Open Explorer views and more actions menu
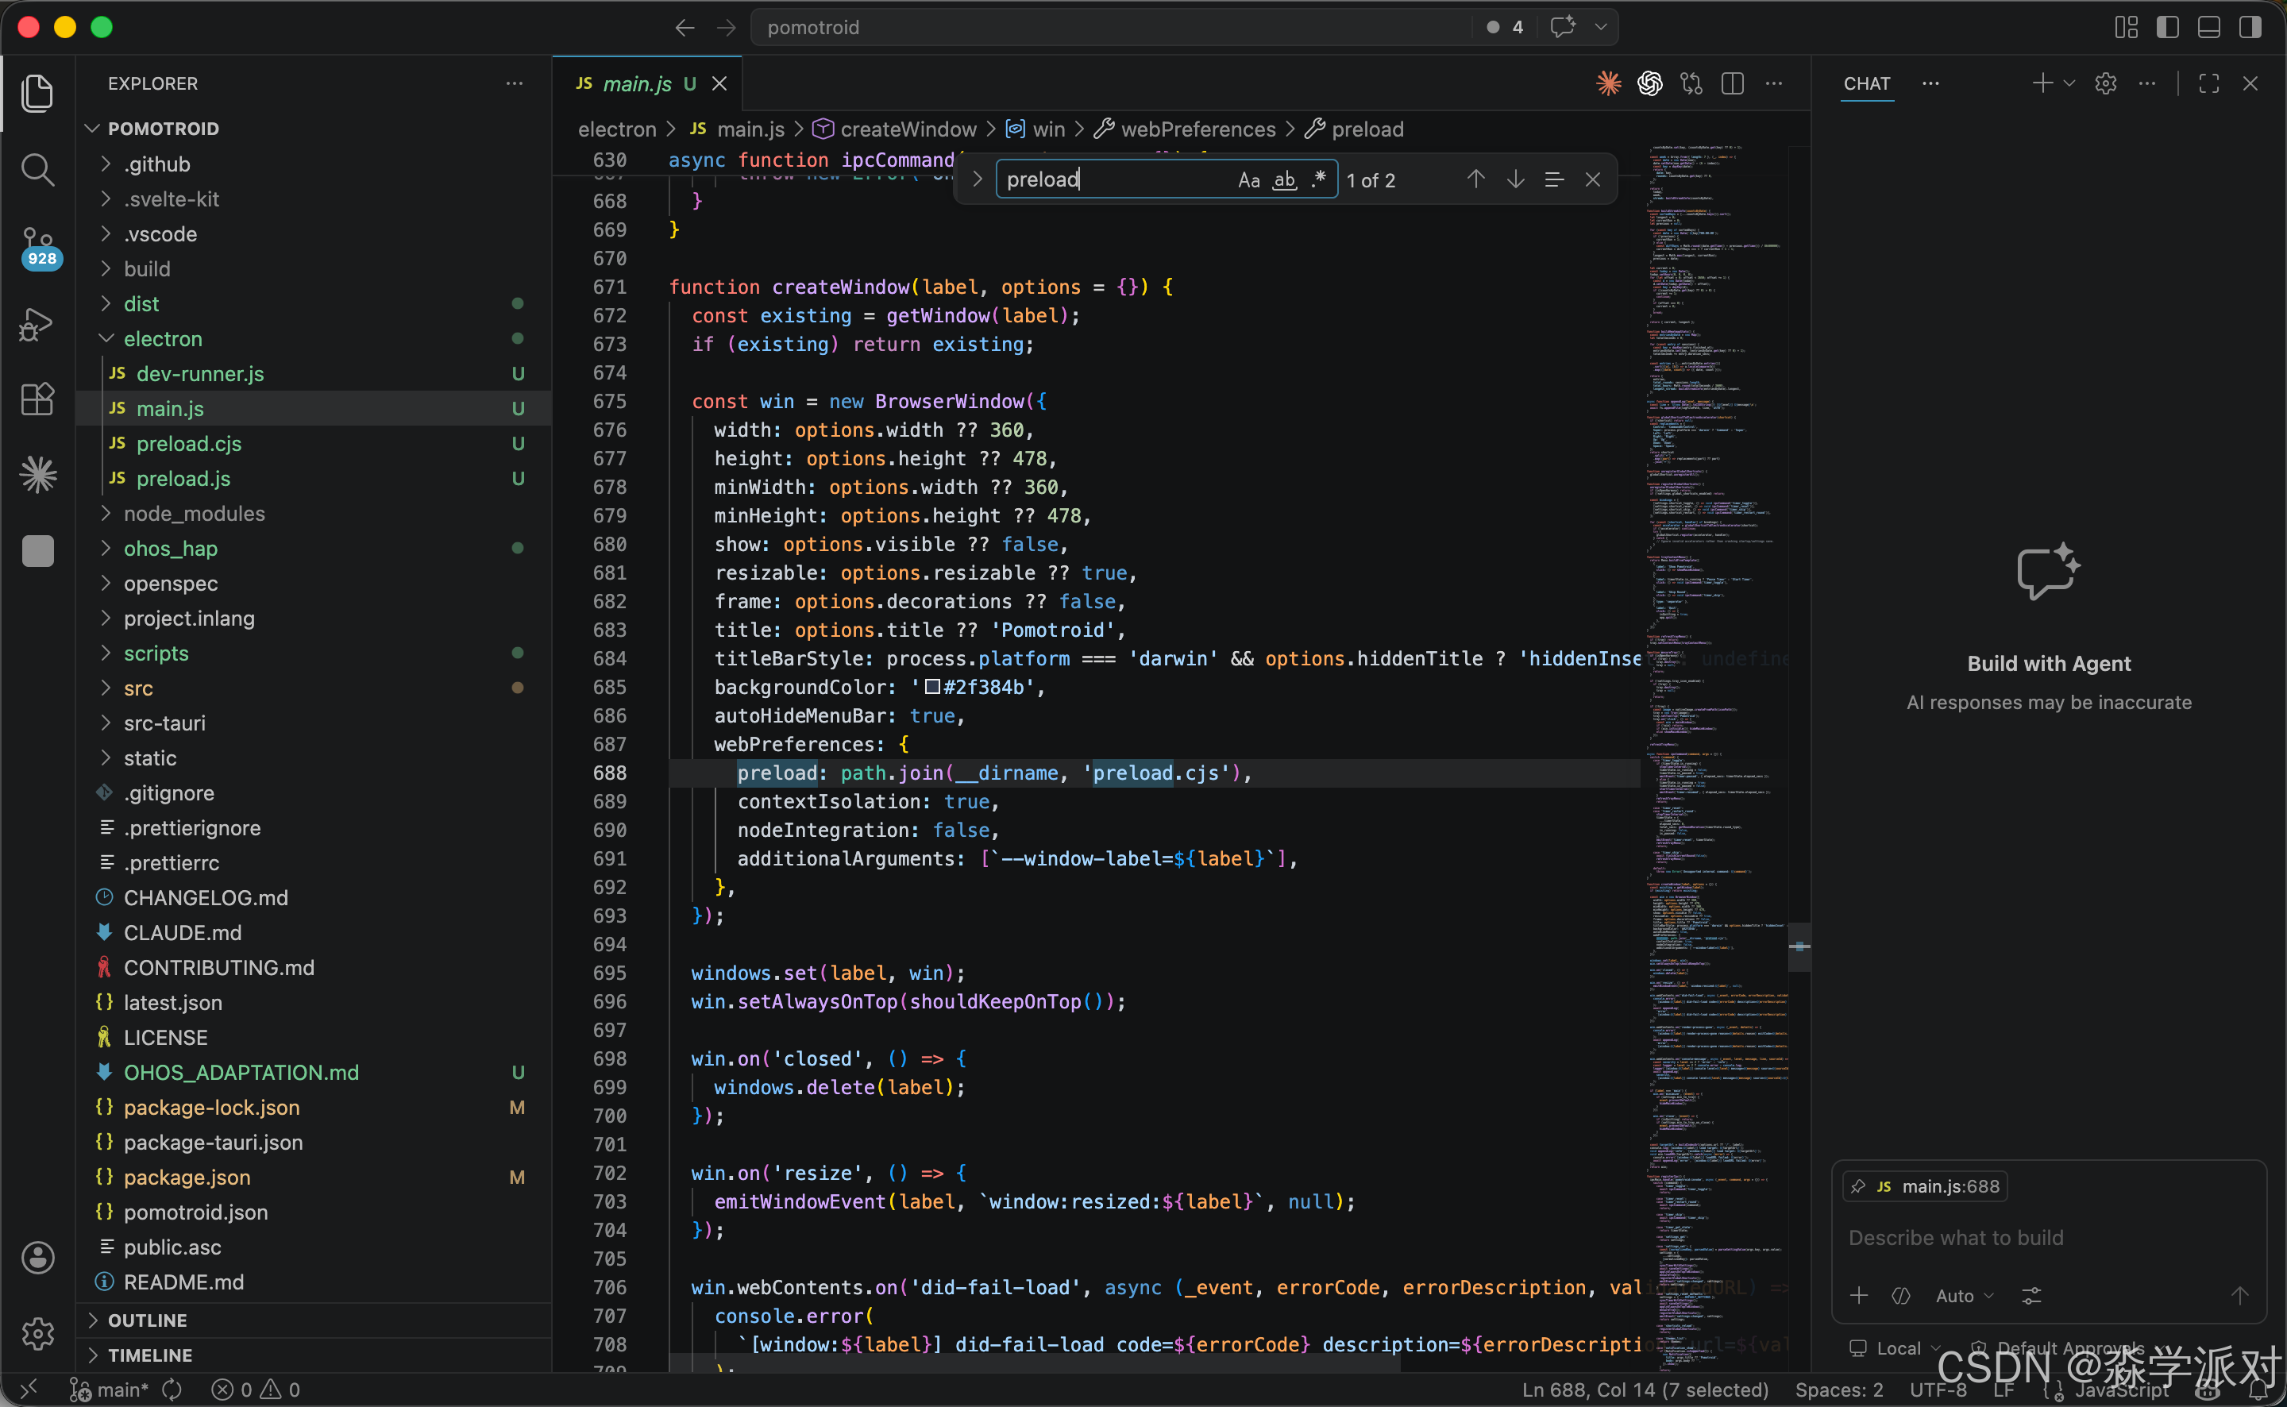The width and height of the screenshot is (2287, 1407). 515,83
